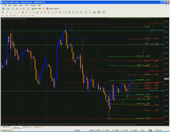The height and width of the screenshot is (132, 170).
Task: Expand the Indicators dropdown arrow
Action: point(96,12)
